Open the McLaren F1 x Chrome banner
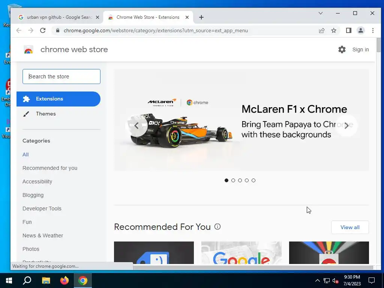 (x=241, y=120)
